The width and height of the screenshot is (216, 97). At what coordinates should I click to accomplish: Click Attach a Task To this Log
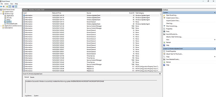click(x=174, y=37)
